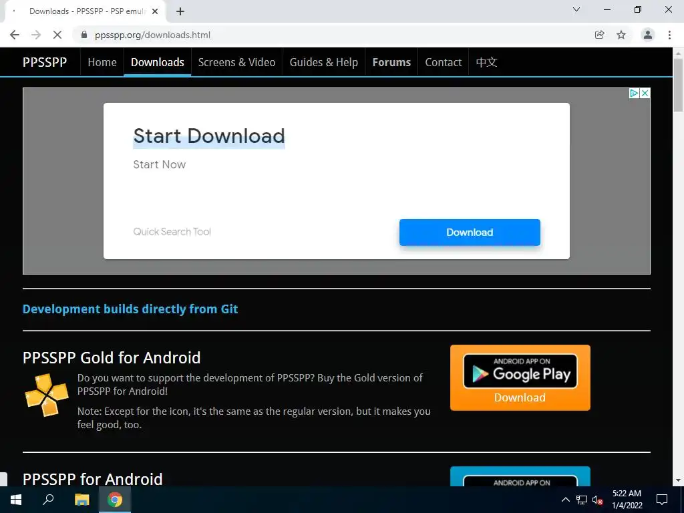
Task: Click the browser forward arrow
Action: (36, 35)
